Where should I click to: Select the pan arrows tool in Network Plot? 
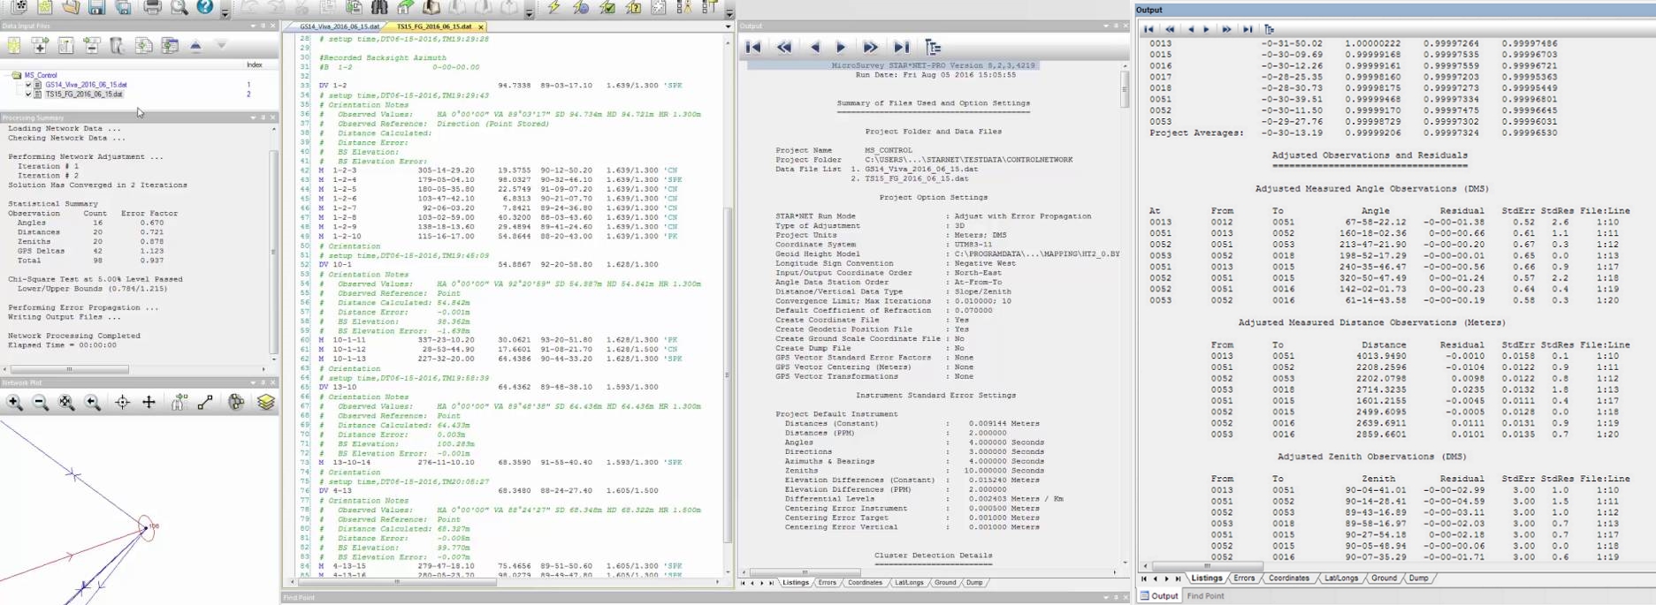click(x=149, y=403)
